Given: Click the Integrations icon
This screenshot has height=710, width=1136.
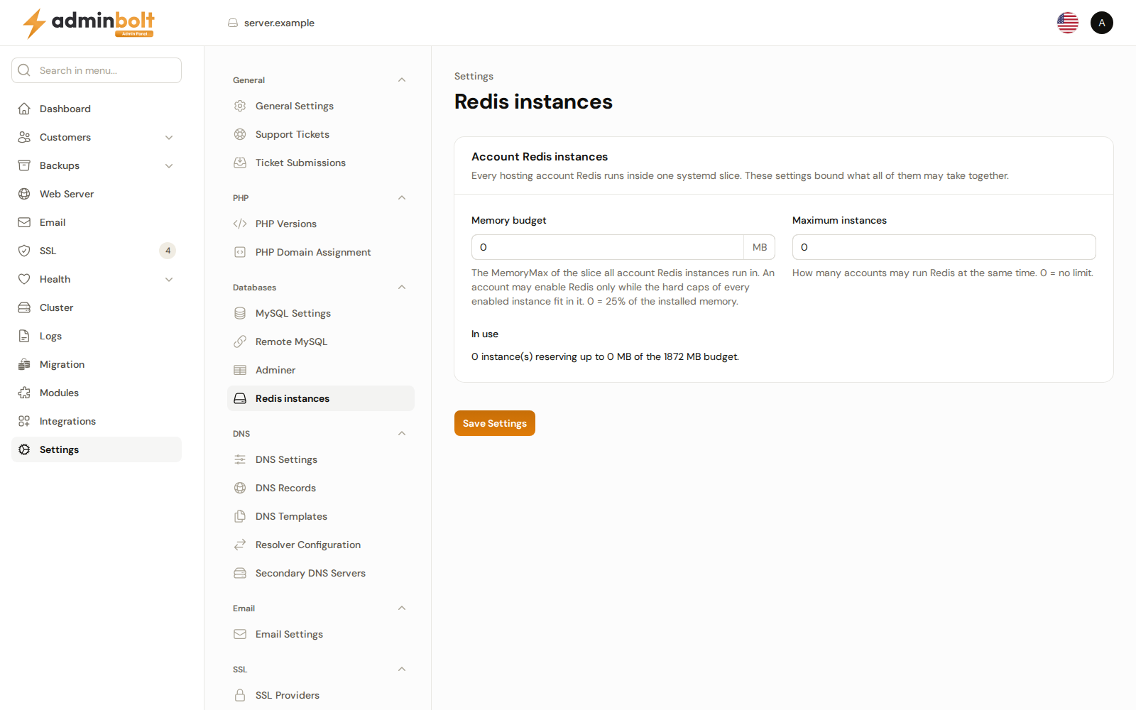Looking at the screenshot, I should click(24, 421).
